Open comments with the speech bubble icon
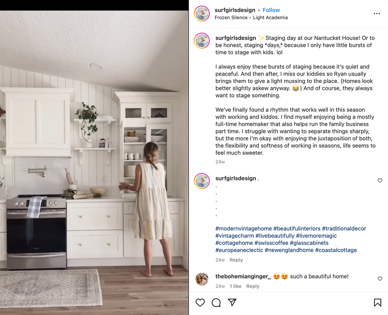388x315 pixels. (x=216, y=302)
